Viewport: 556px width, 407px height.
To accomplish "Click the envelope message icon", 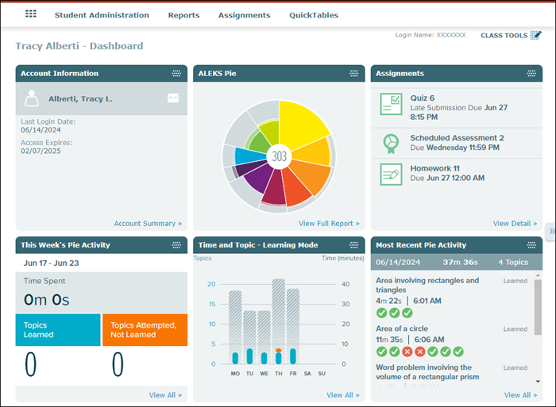I will coord(173,98).
